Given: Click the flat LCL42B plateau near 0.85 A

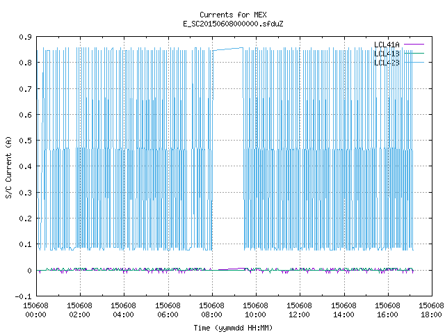Looking at the screenshot, I should tap(228, 49).
